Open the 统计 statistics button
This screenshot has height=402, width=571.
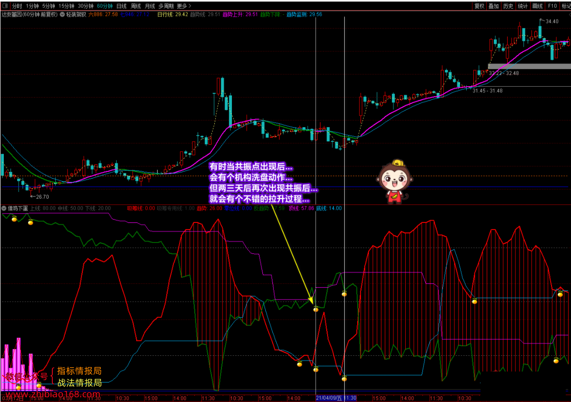(x=522, y=6)
